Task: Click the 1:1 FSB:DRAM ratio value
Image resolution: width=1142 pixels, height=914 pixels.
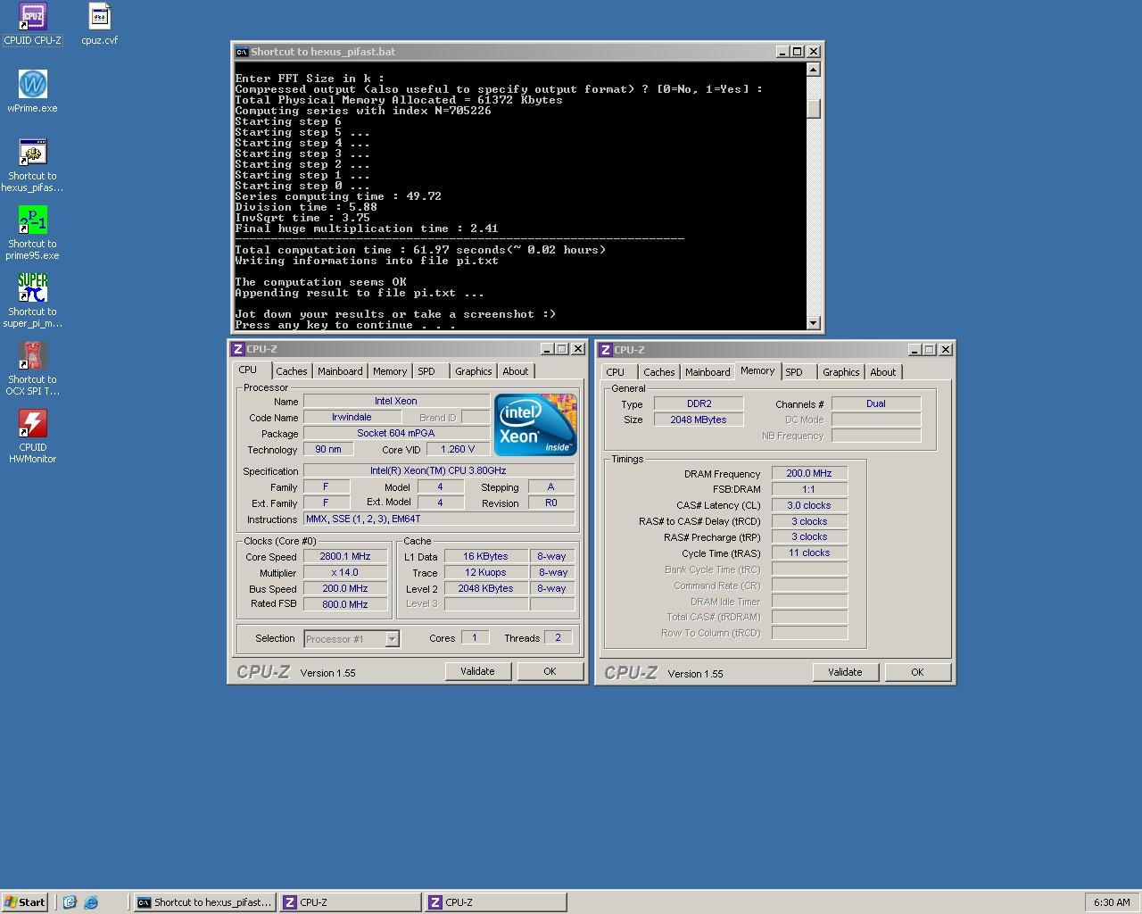Action: (809, 490)
